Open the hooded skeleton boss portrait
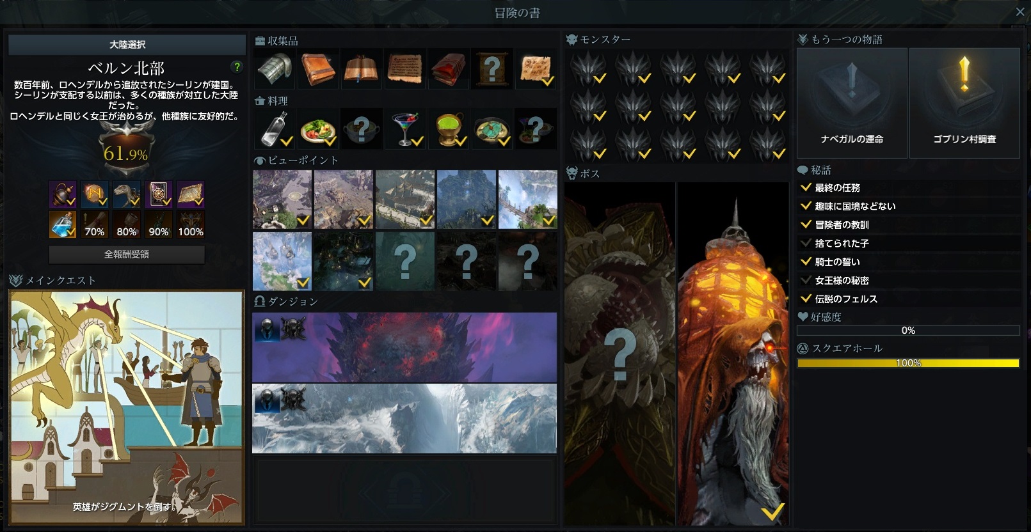1031x532 pixels. tap(733, 354)
